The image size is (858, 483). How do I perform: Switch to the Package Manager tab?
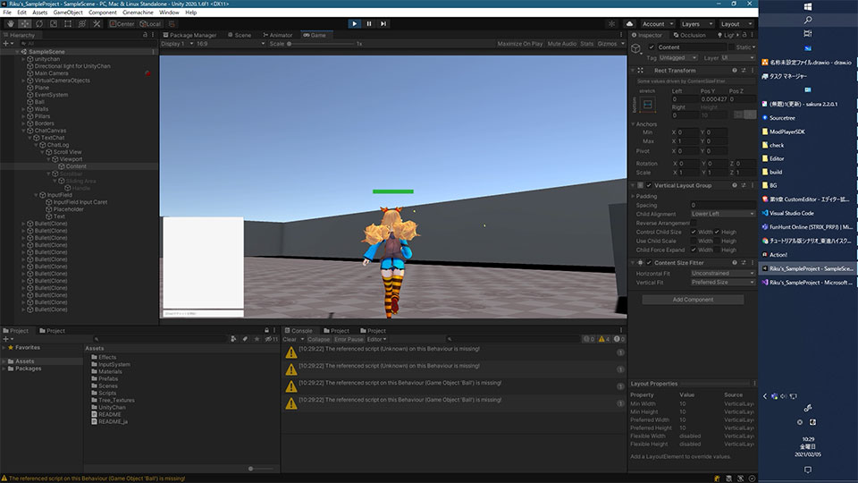coord(189,35)
